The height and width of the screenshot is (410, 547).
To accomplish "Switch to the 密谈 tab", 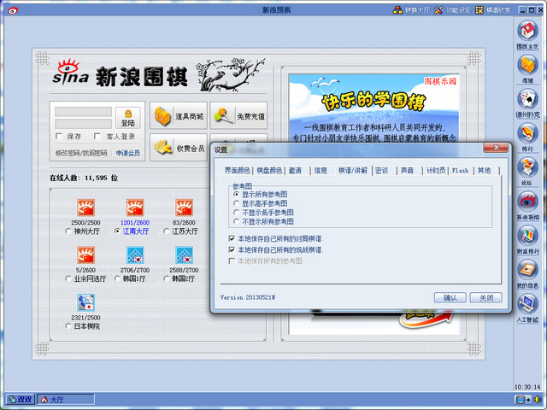I will click(381, 170).
